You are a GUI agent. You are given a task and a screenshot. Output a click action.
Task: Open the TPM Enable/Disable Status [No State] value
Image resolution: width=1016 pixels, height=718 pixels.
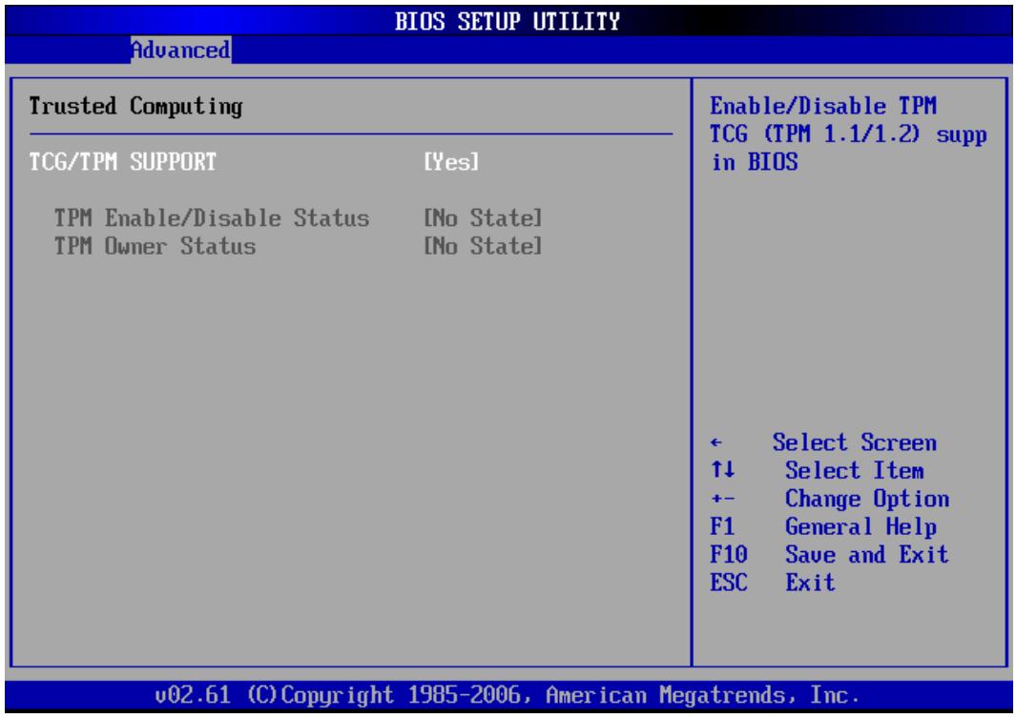pyautogui.click(x=483, y=218)
